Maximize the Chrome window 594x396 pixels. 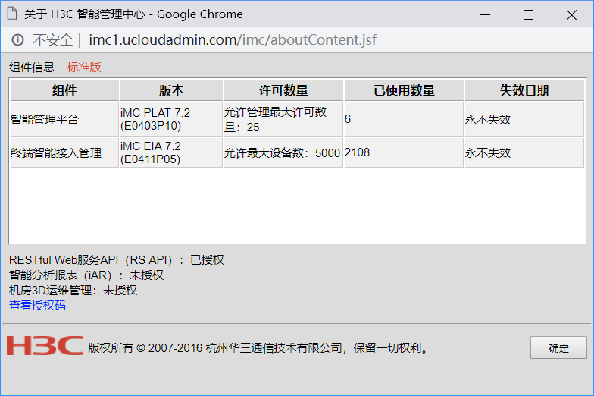529,14
